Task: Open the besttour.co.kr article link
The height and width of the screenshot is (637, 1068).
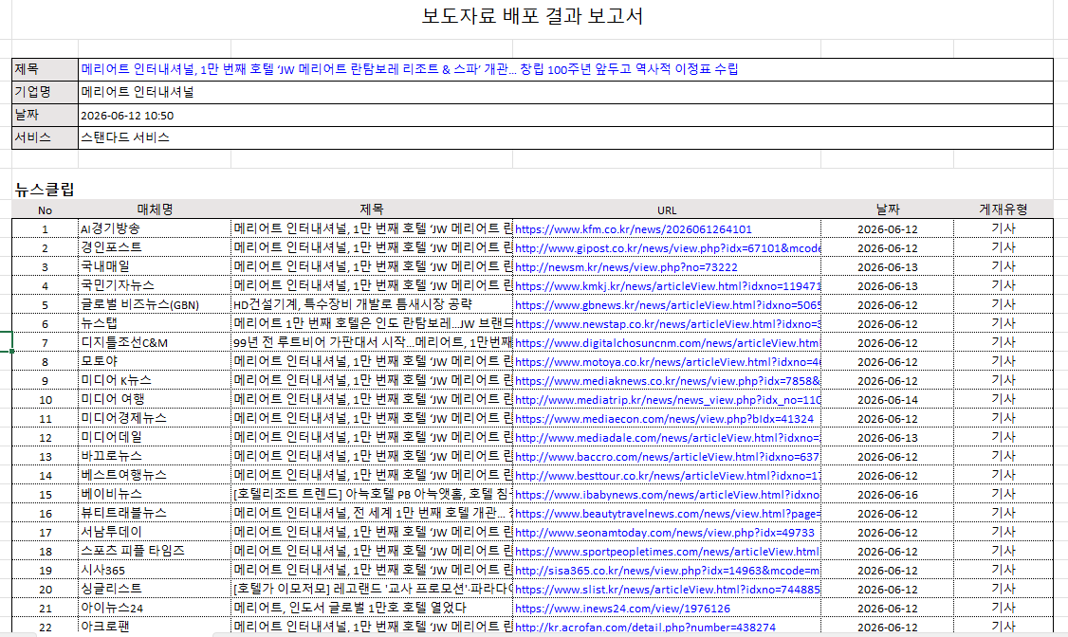Action: pos(668,477)
